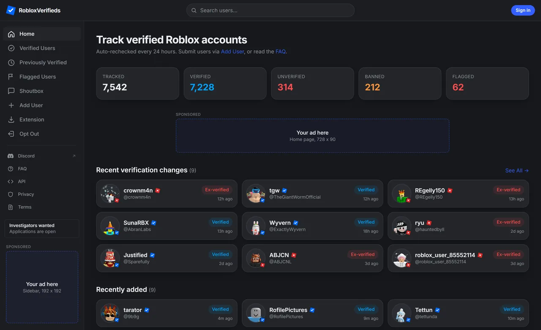
Task: Open Previously Verified from sidebar
Action: 42,63
